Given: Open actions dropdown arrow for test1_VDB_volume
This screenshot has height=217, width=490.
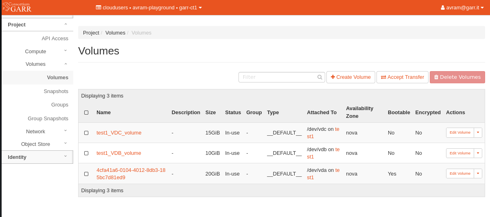Looking at the screenshot, I should pos(478,153).
